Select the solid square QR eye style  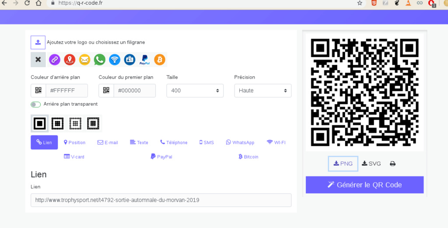coord(40,124)
